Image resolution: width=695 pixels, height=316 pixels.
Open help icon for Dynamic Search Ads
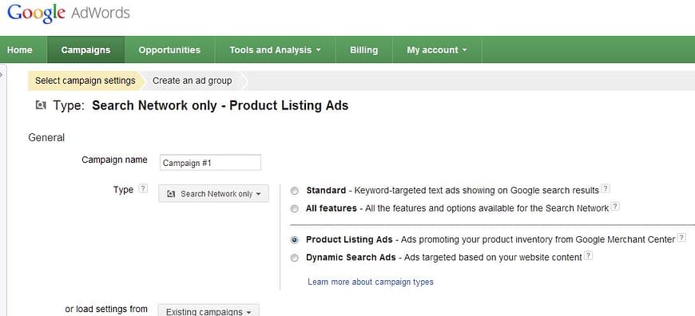tap(588, 255)
